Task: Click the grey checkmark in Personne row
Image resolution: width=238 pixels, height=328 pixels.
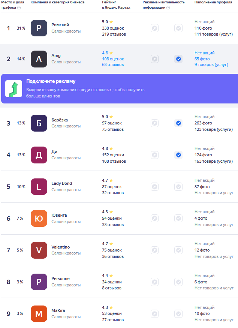Action: [178, 282]
